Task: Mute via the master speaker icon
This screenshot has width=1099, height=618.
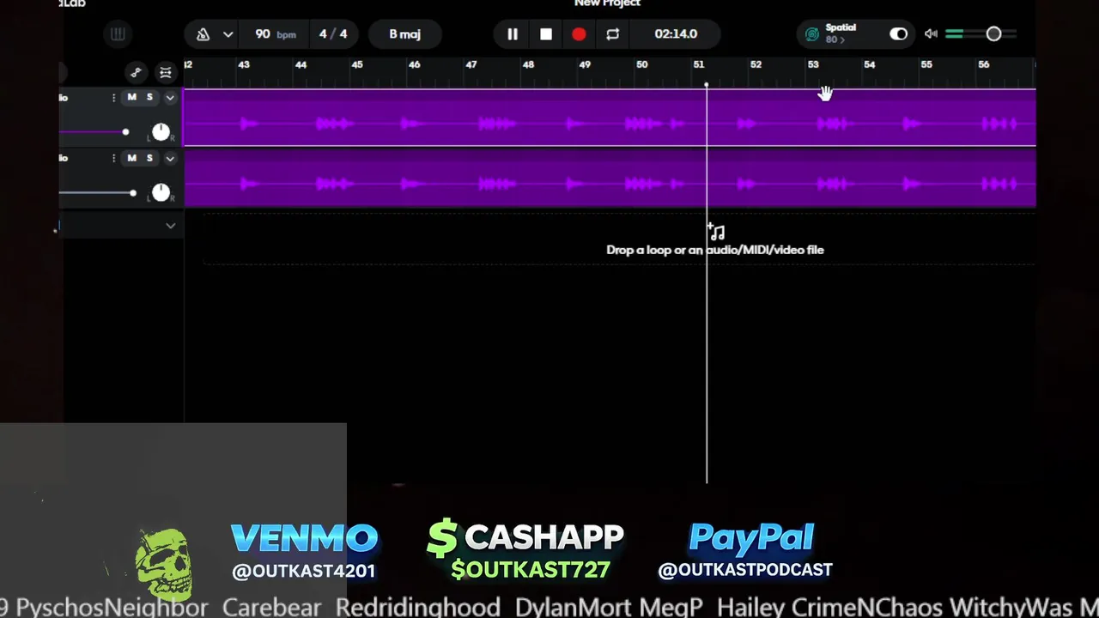Action: pos(932,34)
